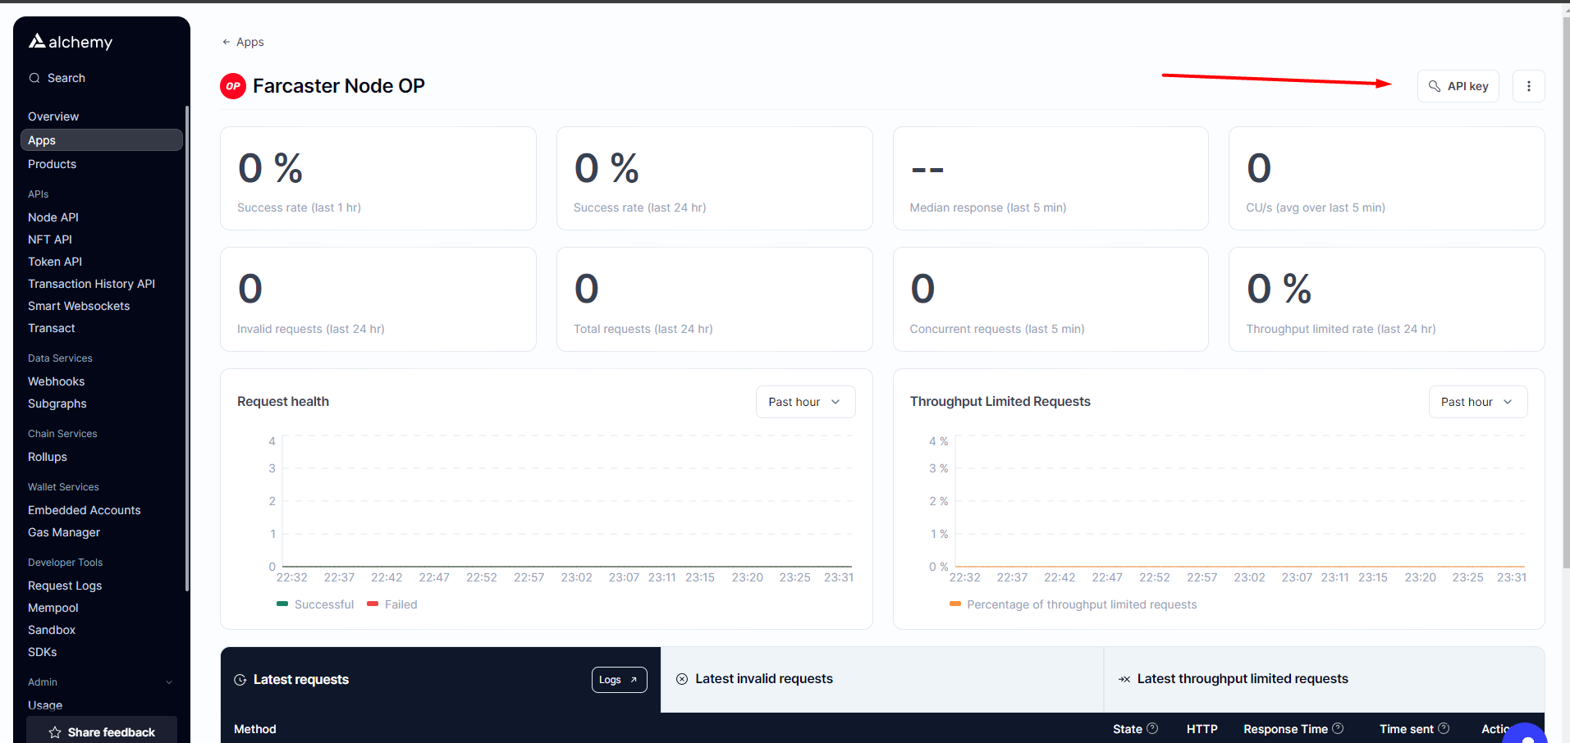Select Apps in the sidebar
The width and height of the screenshot is (1570, 743).
tap(102, 140)
